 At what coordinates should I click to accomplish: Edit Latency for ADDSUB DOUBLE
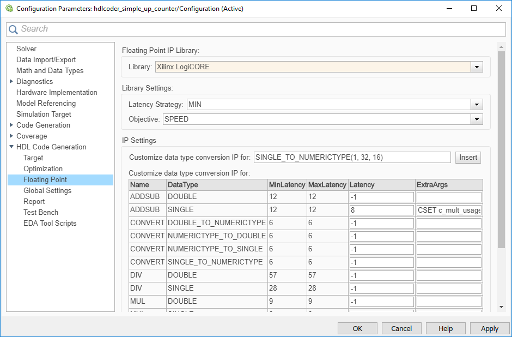382,197
